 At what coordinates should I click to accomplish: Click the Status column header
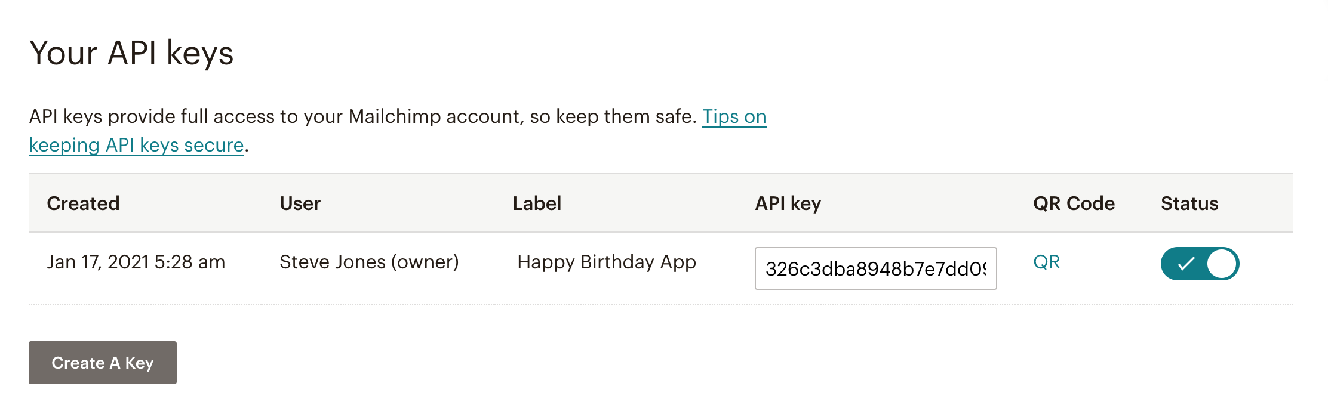pos(1189,203)
